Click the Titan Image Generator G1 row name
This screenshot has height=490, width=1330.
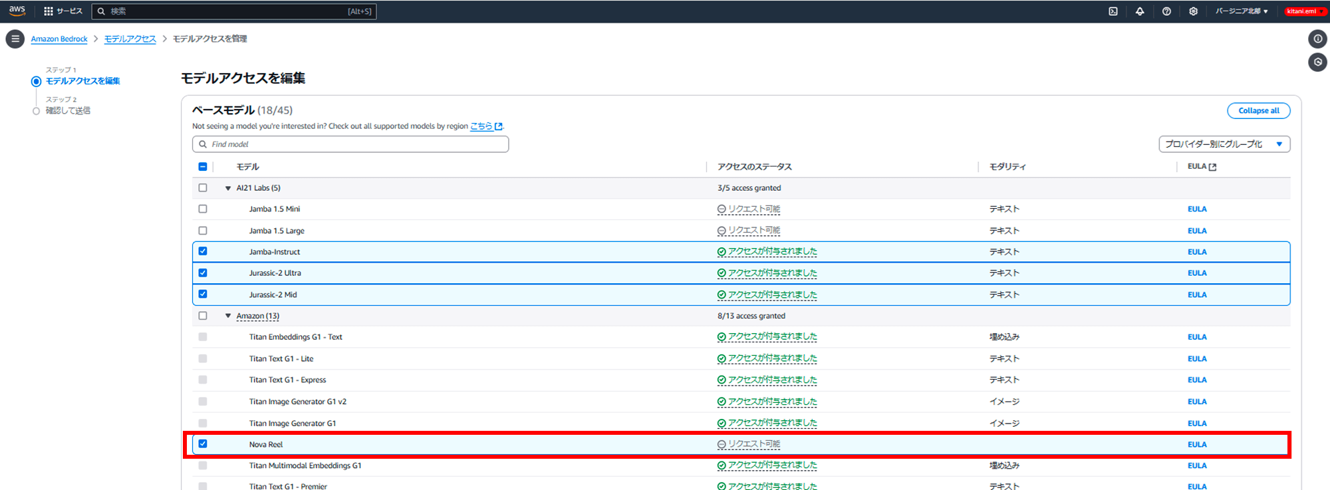click(293, 424)
